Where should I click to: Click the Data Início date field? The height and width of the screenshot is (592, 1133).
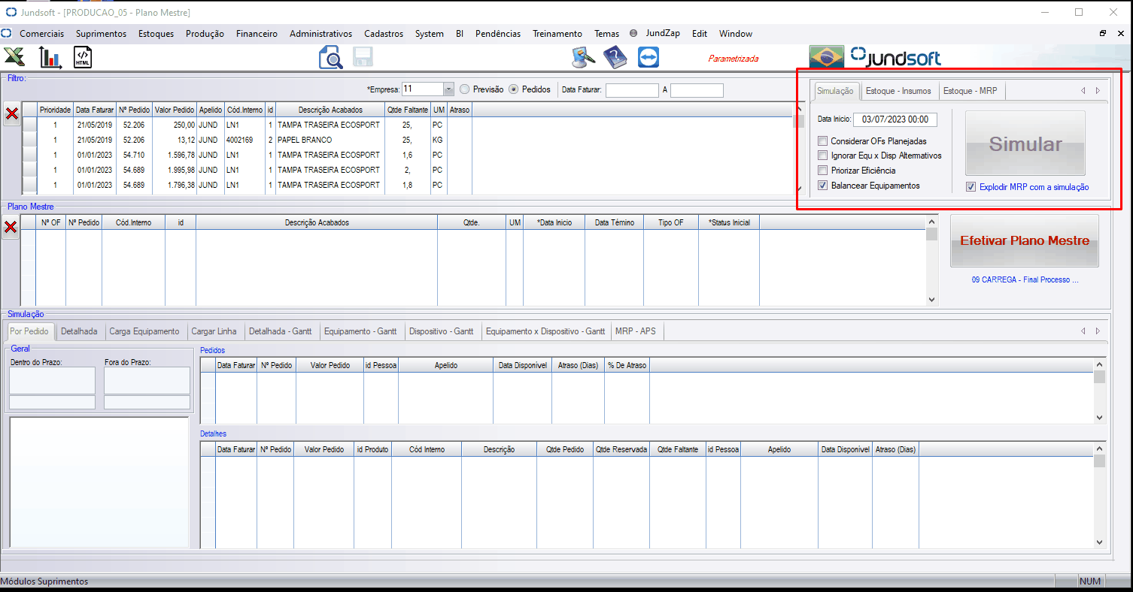tap(895, 119)
